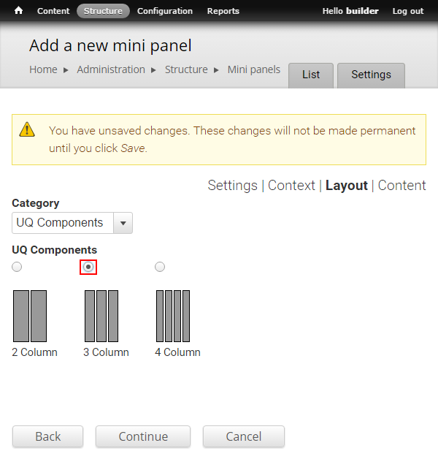Click the Log out link
Viewport: 438px width, 470px height.
coord(408,11)
